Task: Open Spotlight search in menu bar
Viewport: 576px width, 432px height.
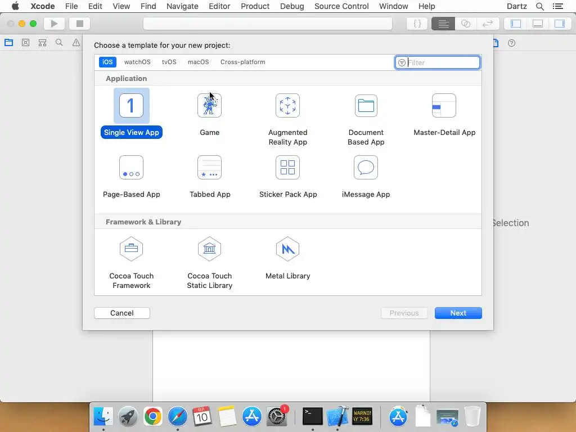Action: 539,6
